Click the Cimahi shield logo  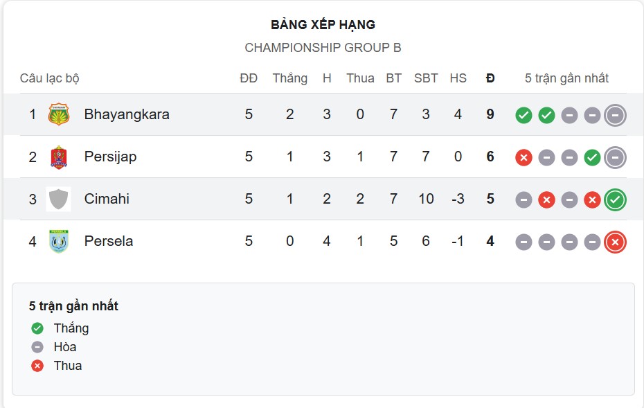pos(60,199)
